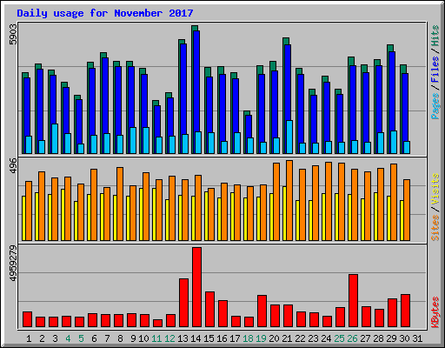Click the 496 visits axis value
The image size is (445, 348).
[13, 165]
